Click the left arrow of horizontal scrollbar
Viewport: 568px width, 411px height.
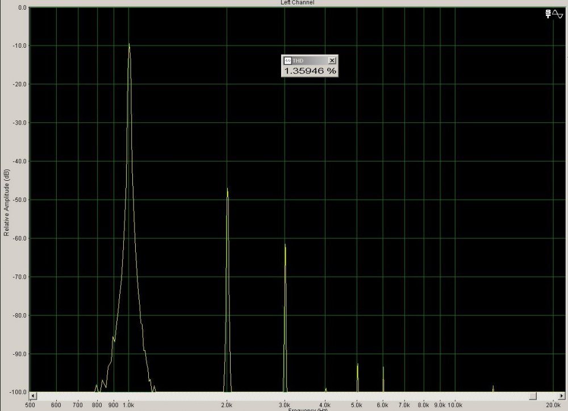33,396
